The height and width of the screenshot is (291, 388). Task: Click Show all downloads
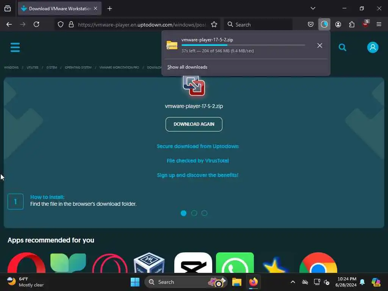tap(187, 67)
